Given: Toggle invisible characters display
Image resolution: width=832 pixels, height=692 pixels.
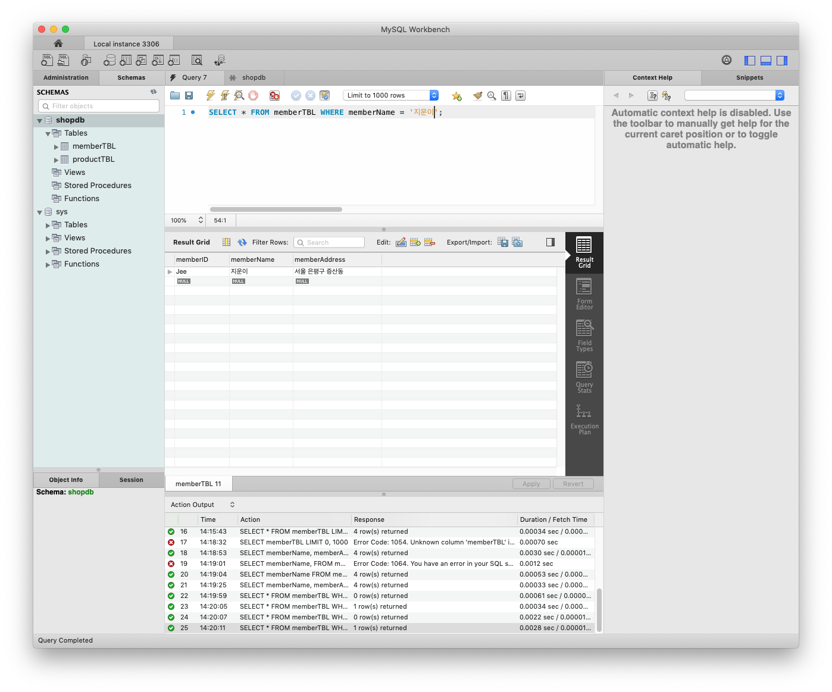Looking at the screenshot, I should click(506, 95).
